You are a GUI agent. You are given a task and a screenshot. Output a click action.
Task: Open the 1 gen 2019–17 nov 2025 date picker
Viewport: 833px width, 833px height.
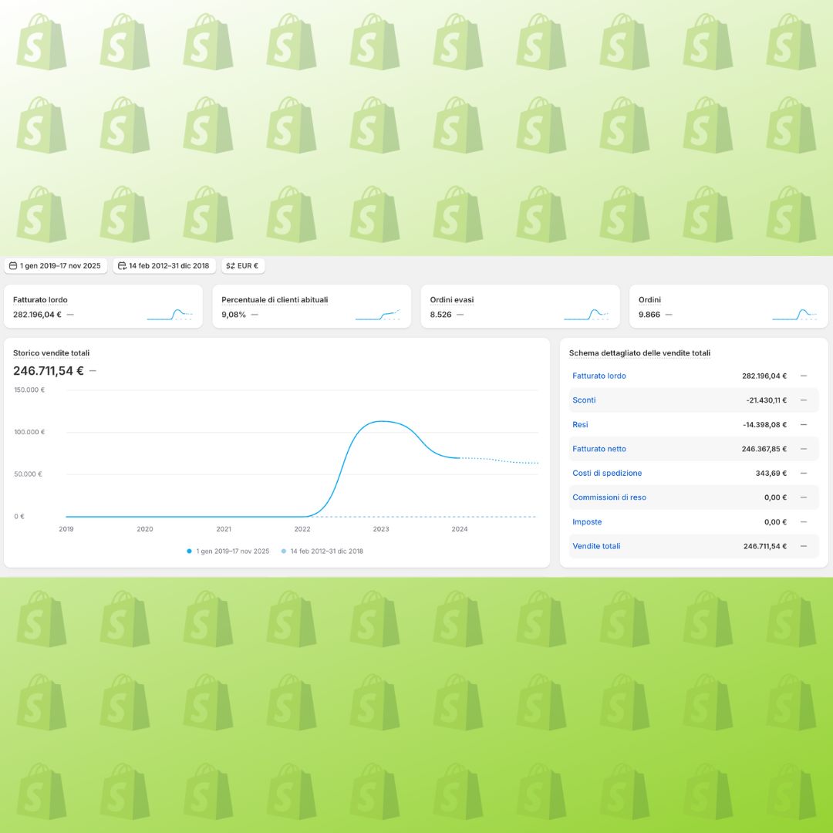point(55,265)
